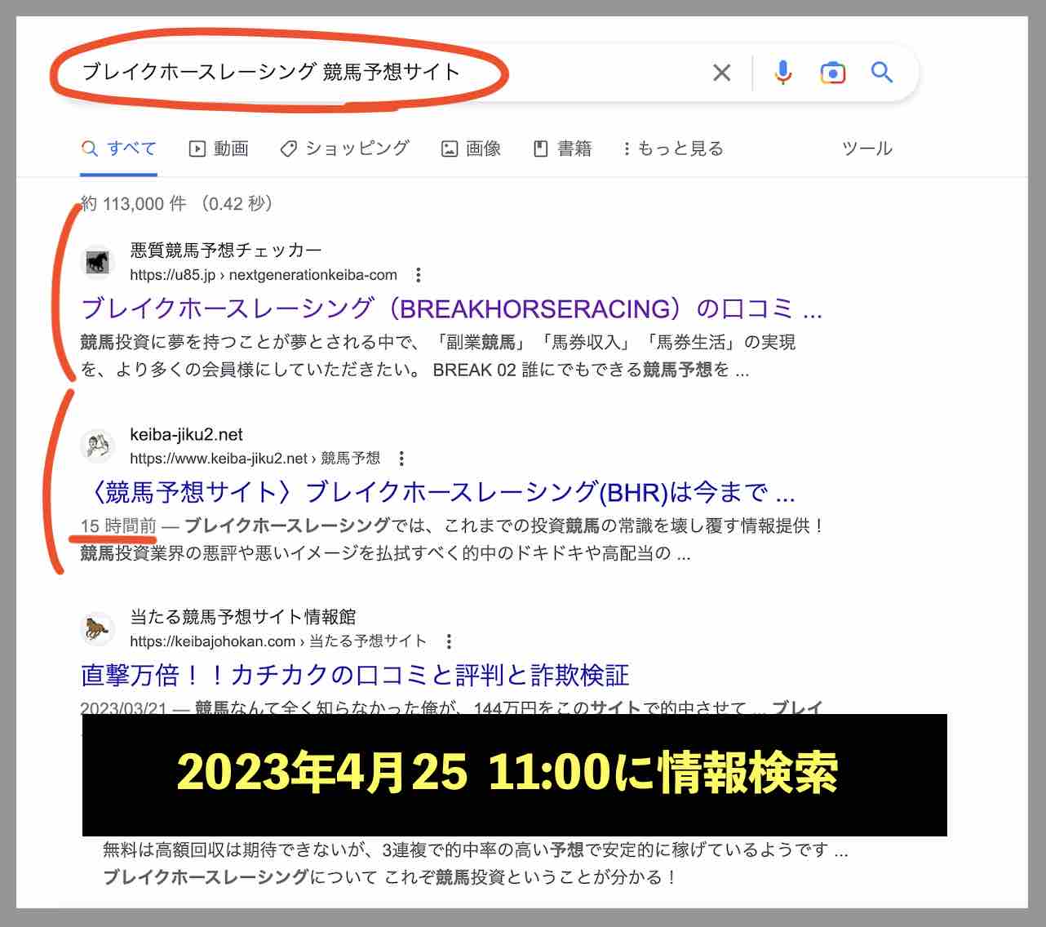Viewport: 1046px width, 927px height.
Task: Click the ショッピング price-tag icon
Action: 287,149
